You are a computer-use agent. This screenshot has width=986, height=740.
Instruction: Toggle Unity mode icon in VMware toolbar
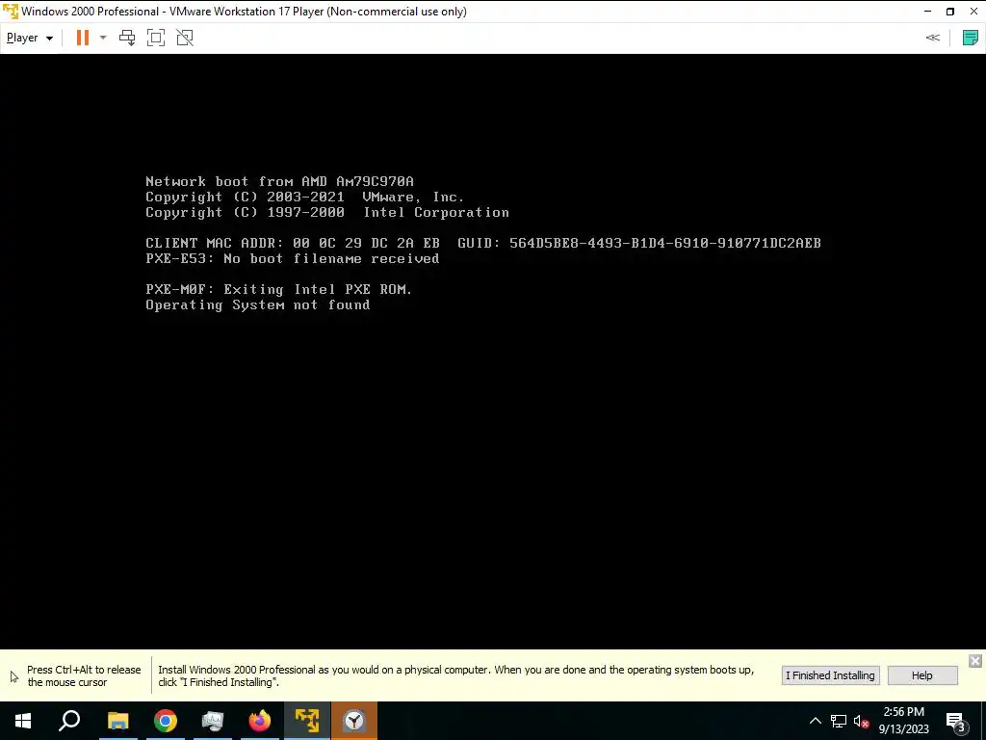click(185, 38)
